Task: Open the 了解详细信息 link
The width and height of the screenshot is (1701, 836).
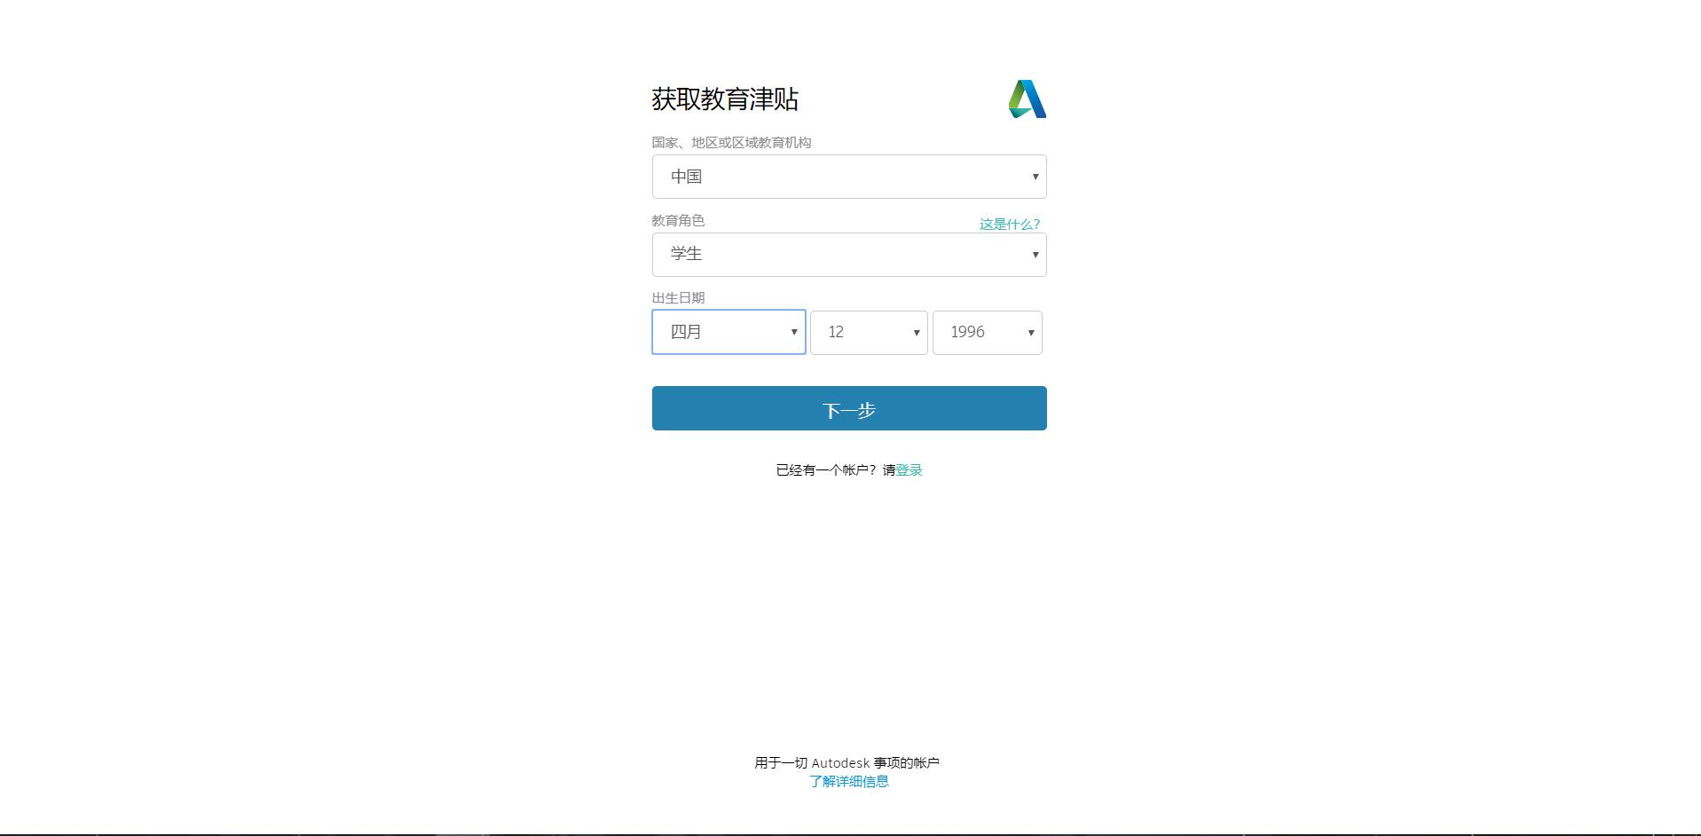Action: click(x=848, y=781)
